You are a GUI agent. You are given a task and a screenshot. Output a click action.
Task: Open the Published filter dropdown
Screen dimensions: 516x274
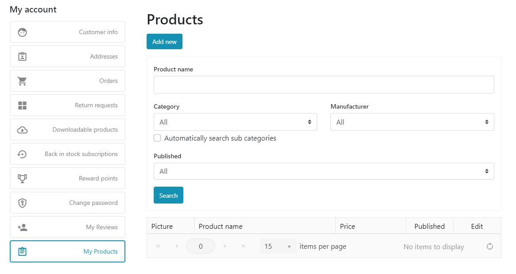coord(324,171)
